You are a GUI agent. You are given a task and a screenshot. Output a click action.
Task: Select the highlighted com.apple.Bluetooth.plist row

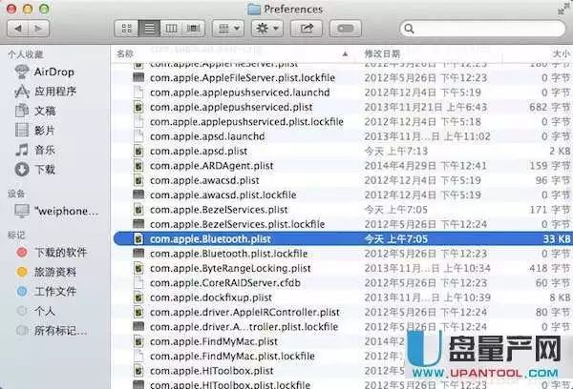[x=342, y=238]
